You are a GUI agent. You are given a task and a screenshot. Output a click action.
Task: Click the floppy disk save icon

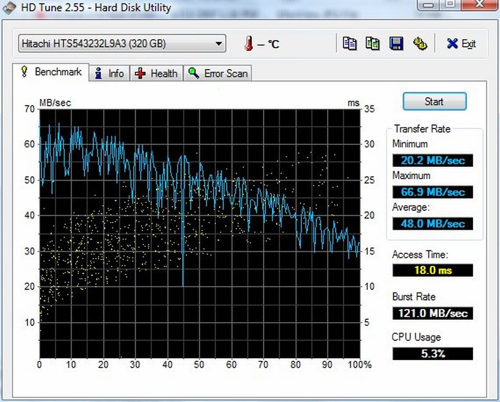click(396, 43)
